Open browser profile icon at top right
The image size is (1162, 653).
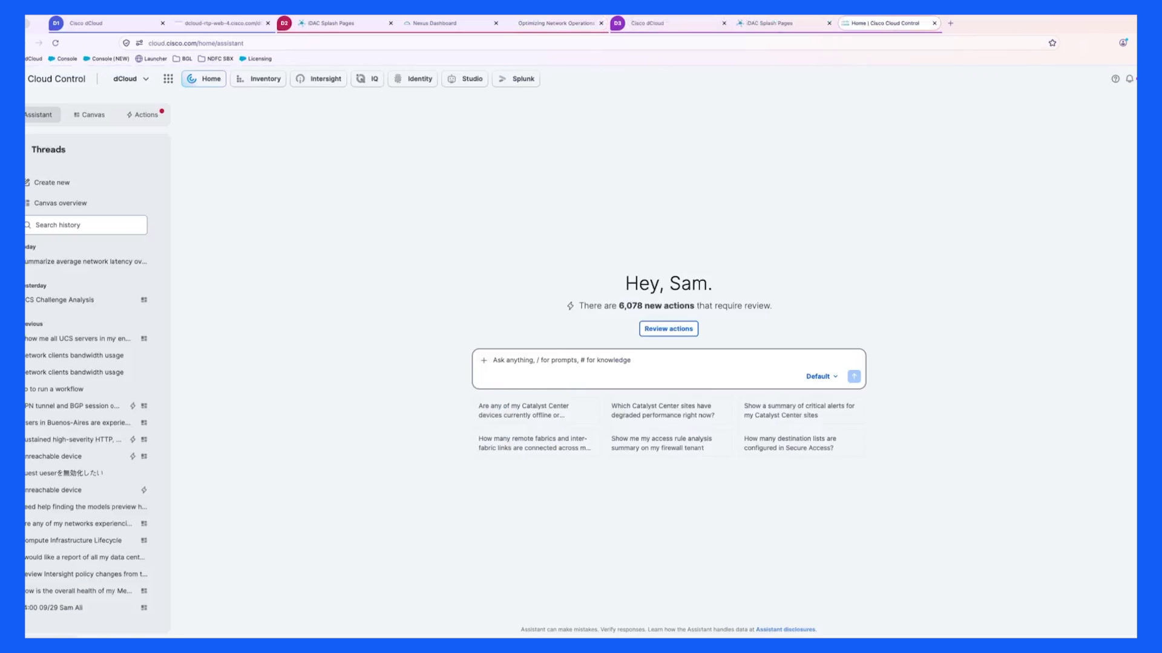point(1123,43)
